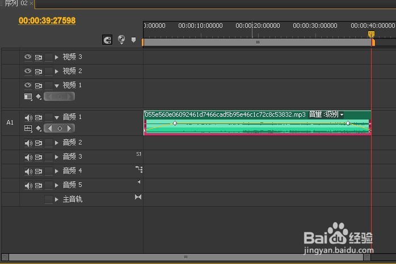Image resolution: width=396 pixels, height=264 pixels.
Task: Expand the 主音轨 master track
Action: click(57, 200)
